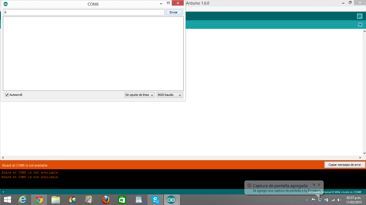This screenshot has width=366, height=205.
Task: Click the 'ATtiny45 ... on COM6' board status text
Action: tap(335, 192)
